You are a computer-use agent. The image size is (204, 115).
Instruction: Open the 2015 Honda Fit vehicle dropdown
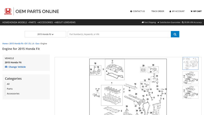tap(45, 34)
